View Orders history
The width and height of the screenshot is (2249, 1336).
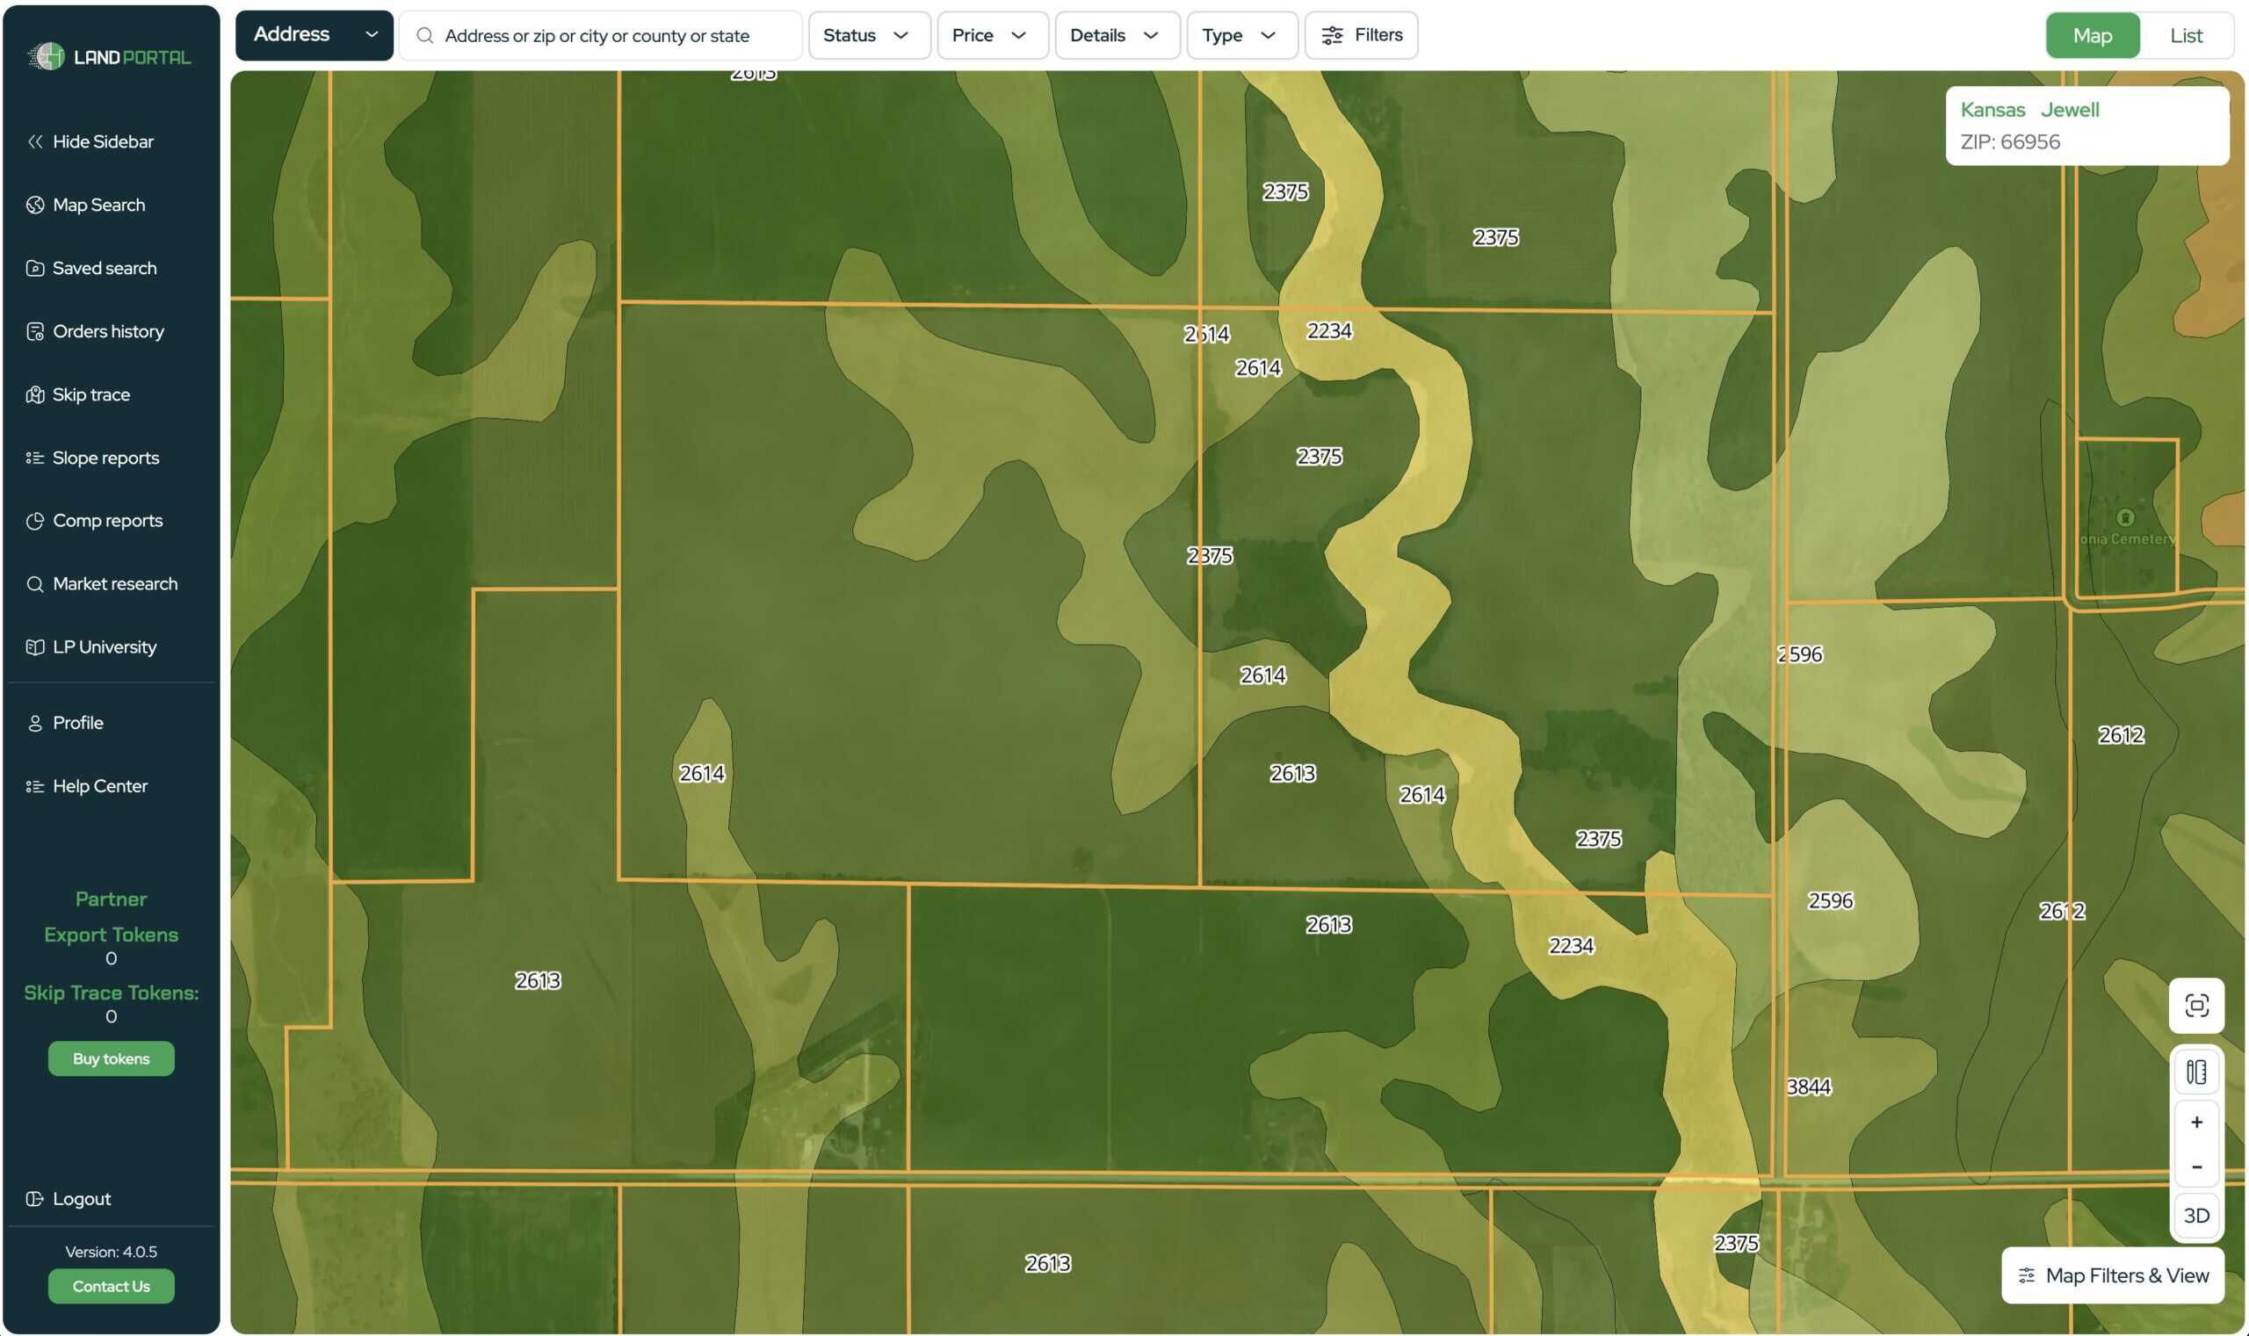pyautogui.click(x=107, y=331)
